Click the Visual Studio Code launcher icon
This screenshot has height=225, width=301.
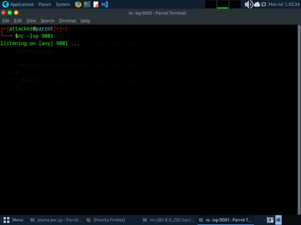click(x=104, y=4)
